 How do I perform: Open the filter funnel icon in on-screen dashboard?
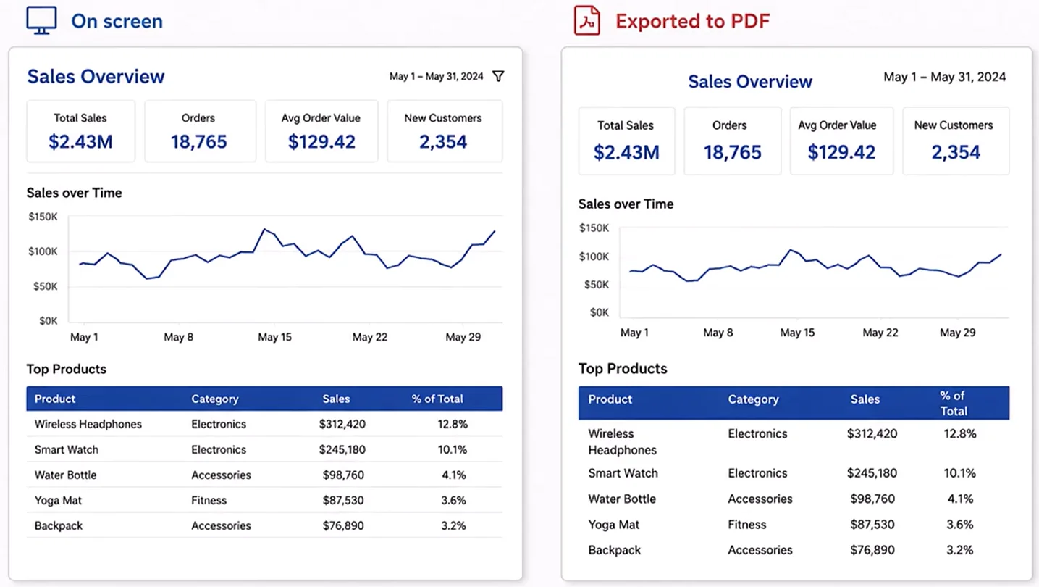pos(498,76)
